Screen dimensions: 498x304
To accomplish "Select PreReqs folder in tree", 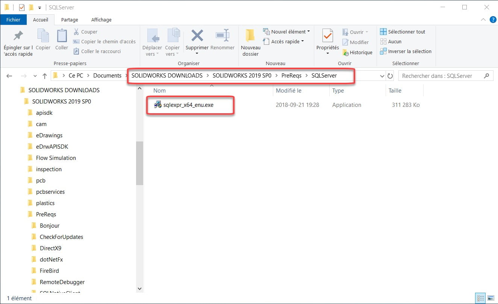I will 46,214.
